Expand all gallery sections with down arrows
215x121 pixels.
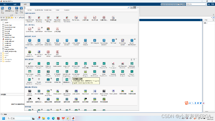(134, 60)
